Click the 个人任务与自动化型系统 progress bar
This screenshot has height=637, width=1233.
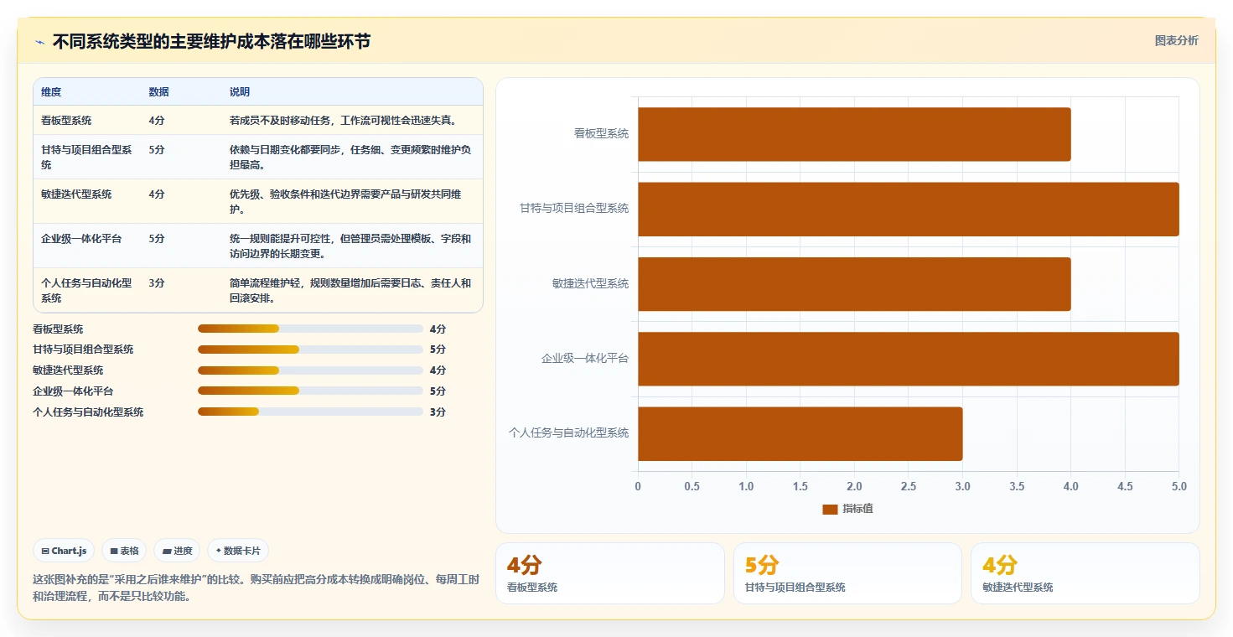pos(310,412)
